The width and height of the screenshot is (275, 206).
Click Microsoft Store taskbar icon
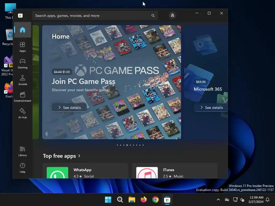167,200
